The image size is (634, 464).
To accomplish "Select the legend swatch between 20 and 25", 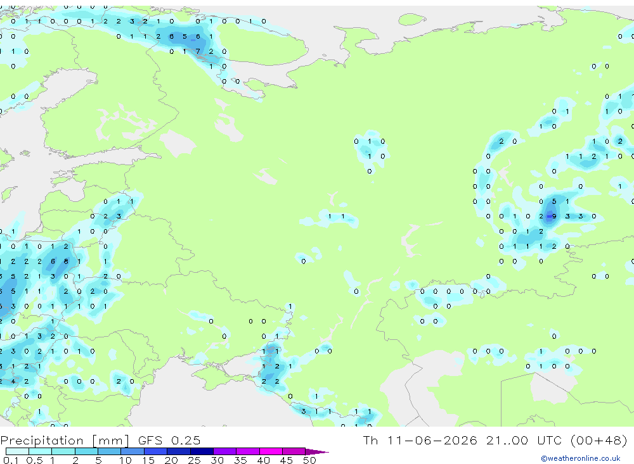I will pyautogui.click(x=178, y=451).
